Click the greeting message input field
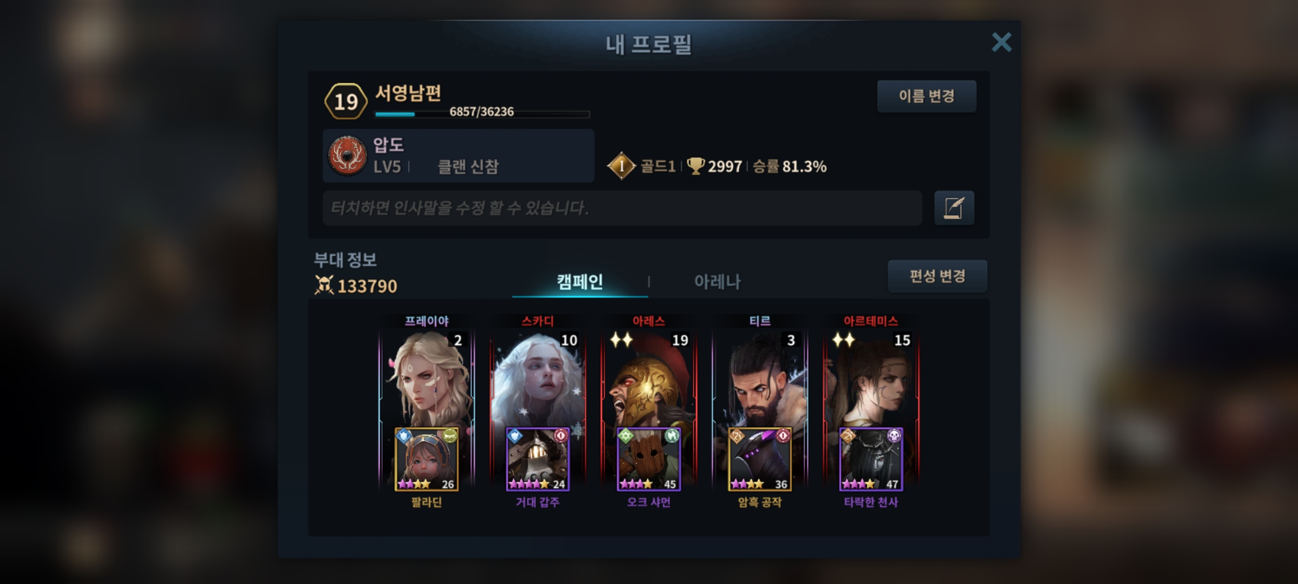The image size is (1298, 584). (x=622, y=208)
